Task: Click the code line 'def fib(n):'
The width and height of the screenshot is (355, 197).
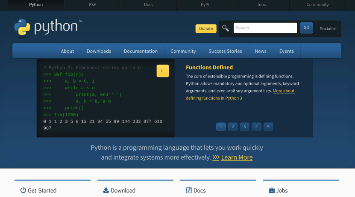Action: 69,74
